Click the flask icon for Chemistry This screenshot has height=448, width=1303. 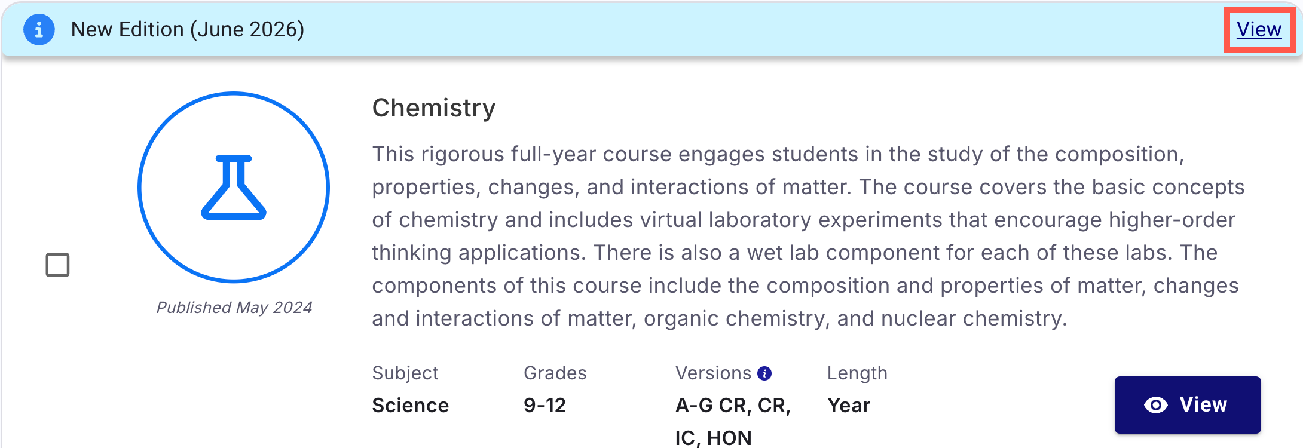(x=234, y=188)
